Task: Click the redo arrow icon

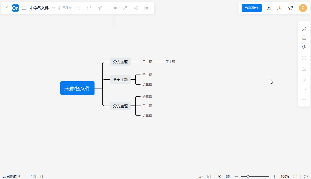Action: (89, 8)
